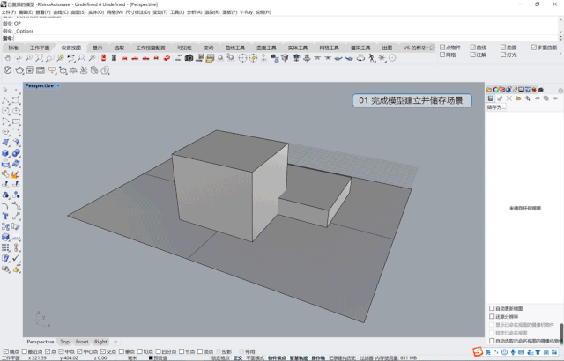Toggle 物件锁点 osnap in status bar

tap(277, 357)
